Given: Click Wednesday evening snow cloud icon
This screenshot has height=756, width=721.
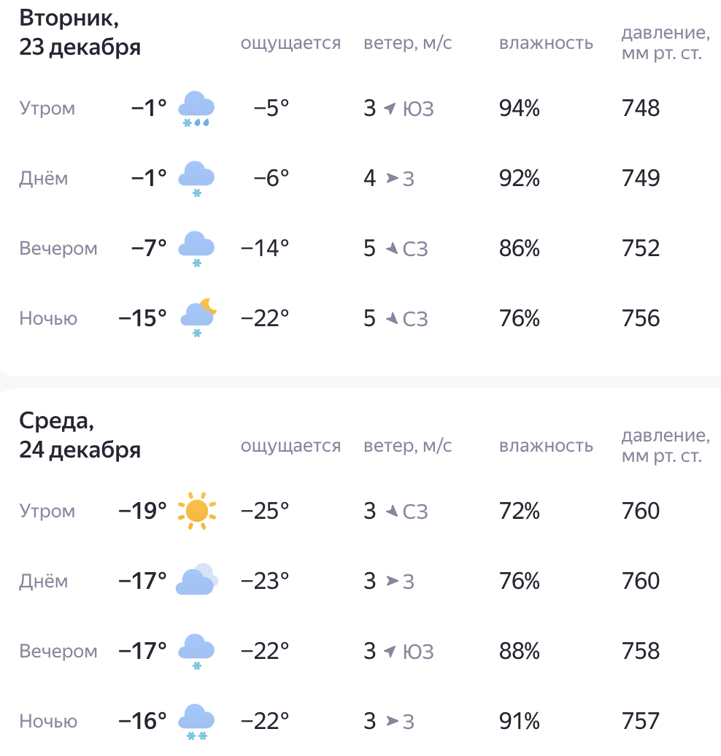Looking at the screenshot, I should [196, 651].
